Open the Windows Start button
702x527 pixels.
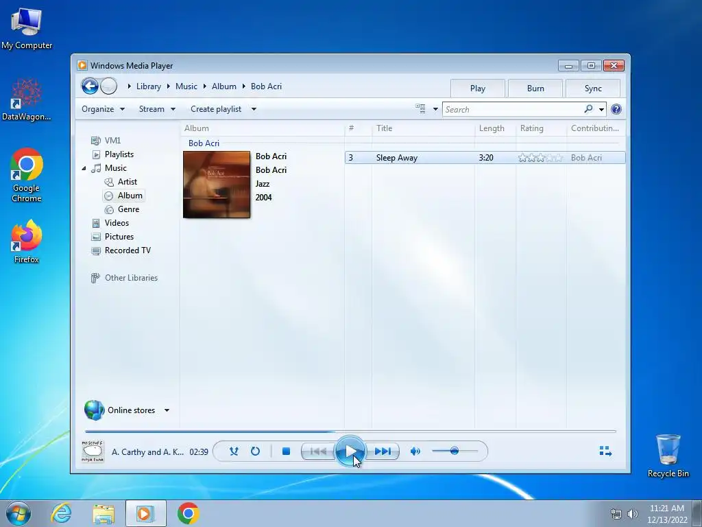coord(18,513)
